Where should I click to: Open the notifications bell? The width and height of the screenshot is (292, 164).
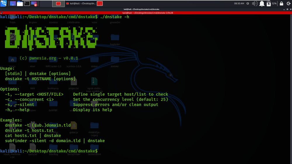pyautogui.click(x=262, y=4)
